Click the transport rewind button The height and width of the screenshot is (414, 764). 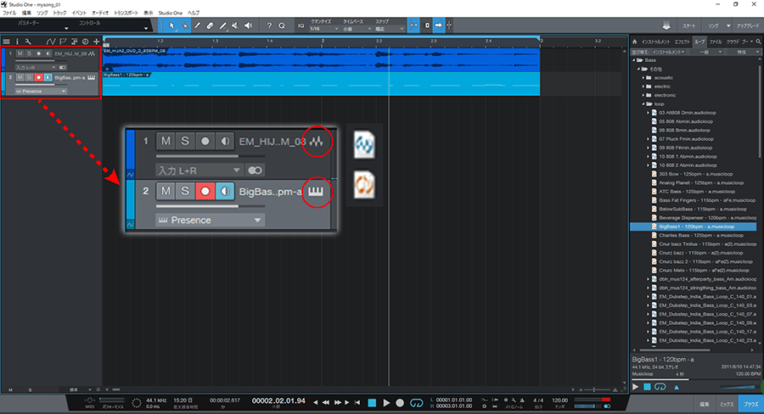coord(325,403)
